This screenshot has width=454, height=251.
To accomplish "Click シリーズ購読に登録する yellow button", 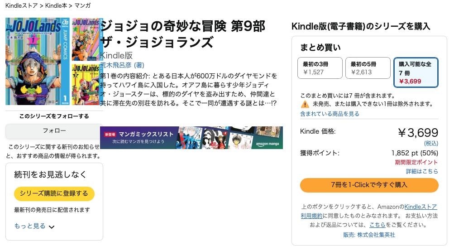I will [x=54, y=193].
